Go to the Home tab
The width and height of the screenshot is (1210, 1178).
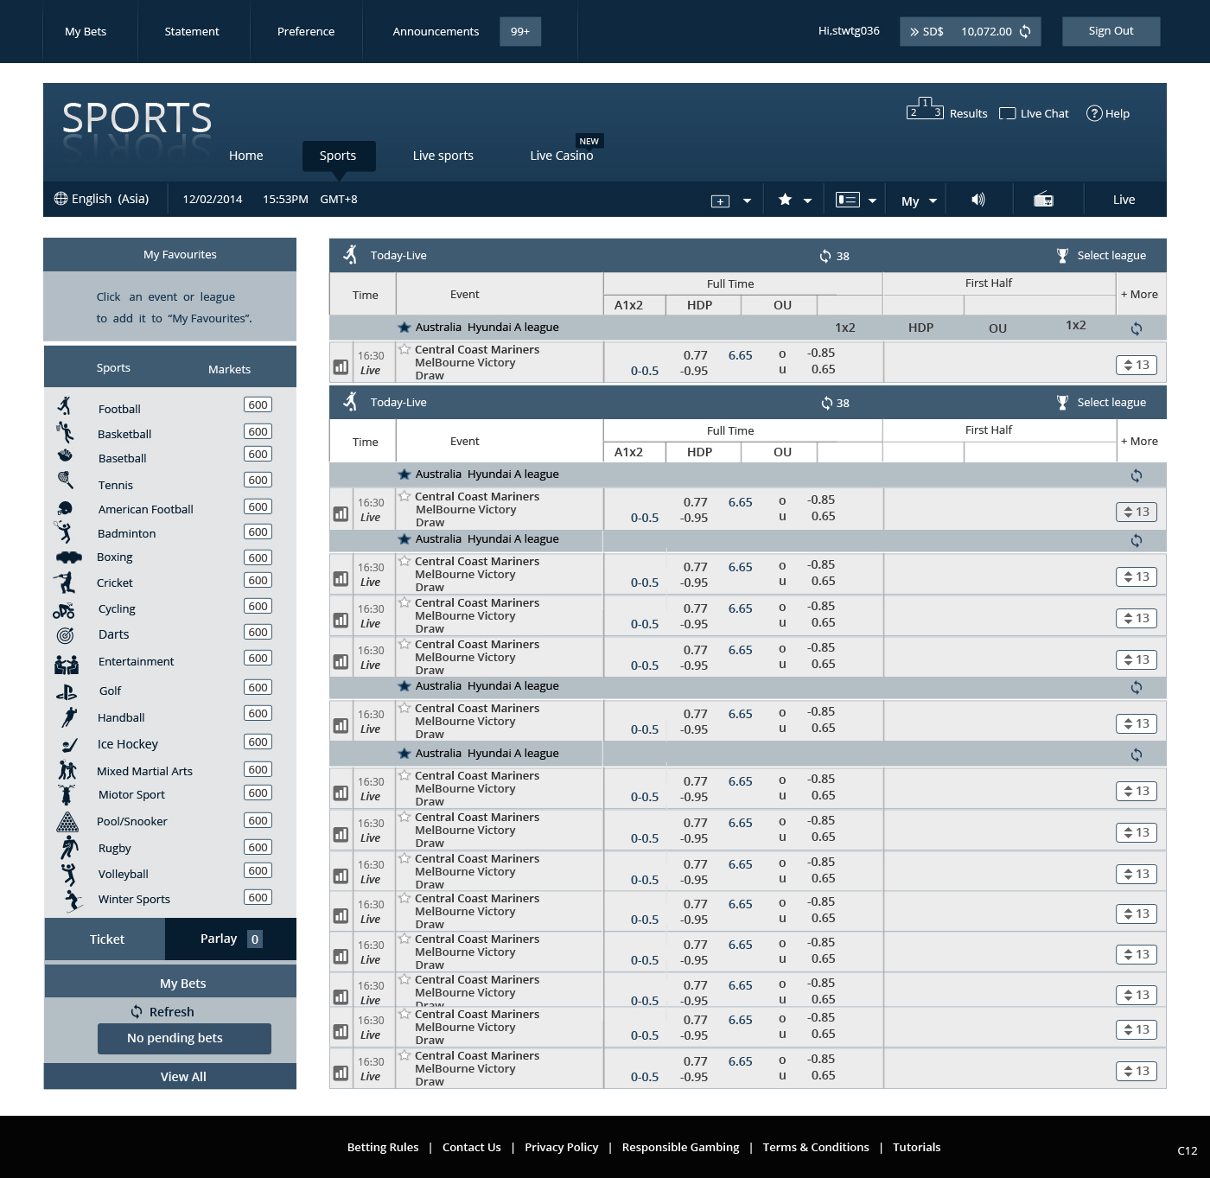click(x=246, y=156)
